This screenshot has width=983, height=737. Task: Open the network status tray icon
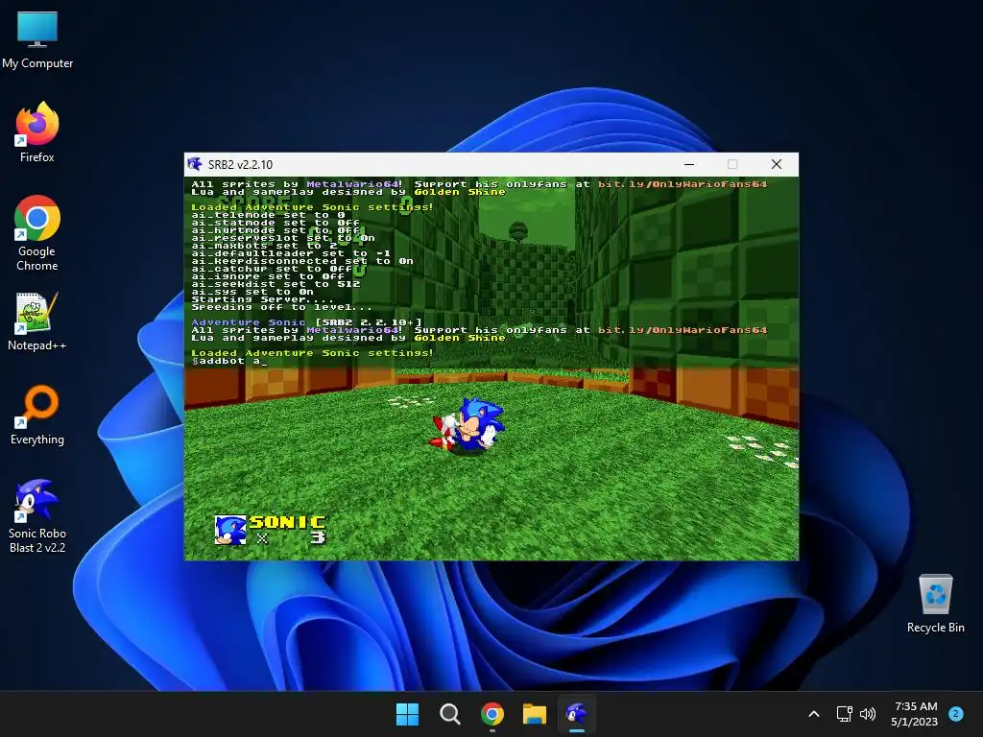(844, 714)
